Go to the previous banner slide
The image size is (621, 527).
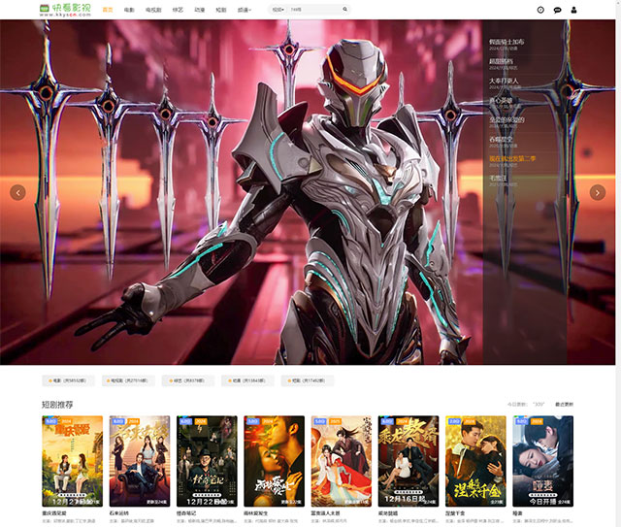(x=17, y=192)
